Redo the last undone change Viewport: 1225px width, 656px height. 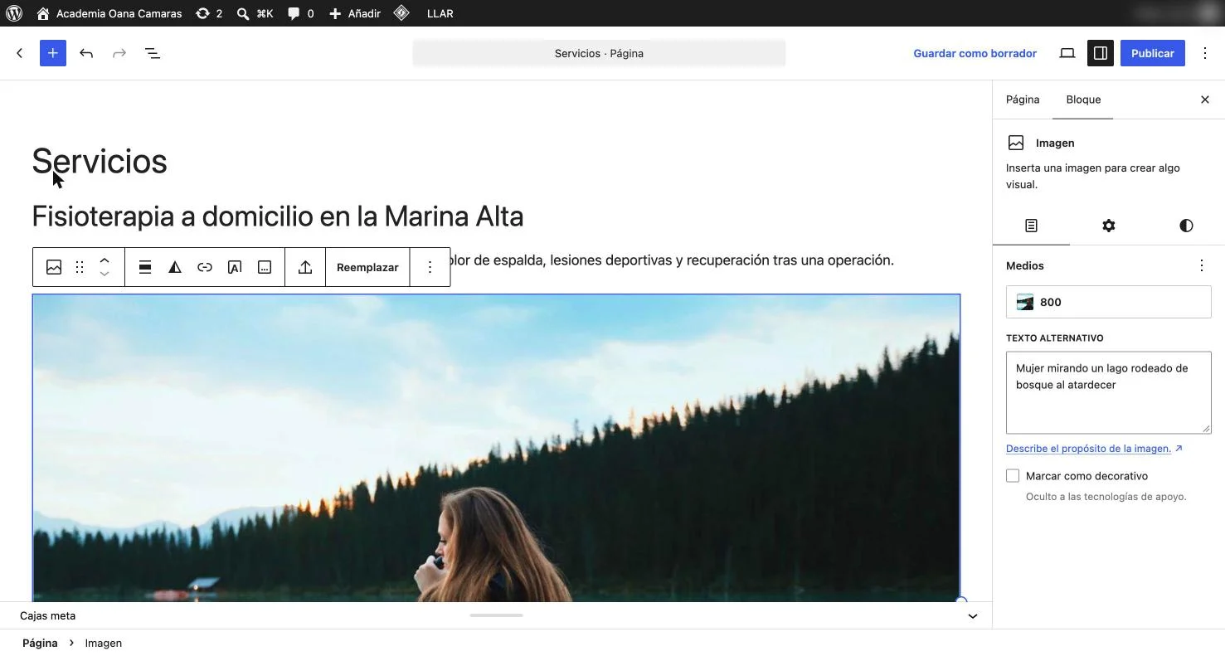pos(119,53)
